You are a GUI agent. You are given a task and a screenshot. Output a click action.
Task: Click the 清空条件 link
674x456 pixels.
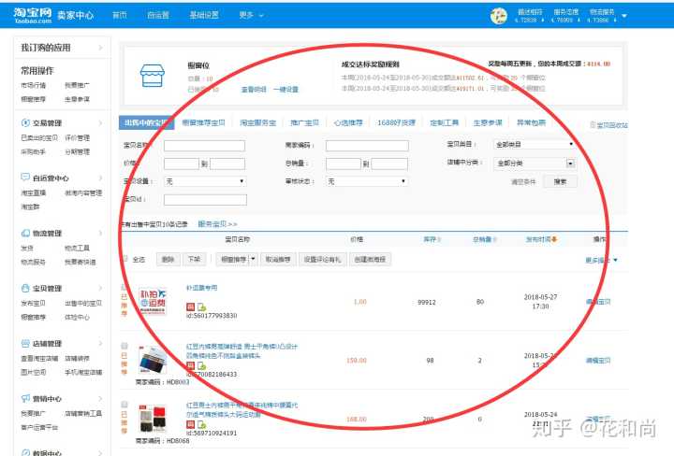point(523,182)
